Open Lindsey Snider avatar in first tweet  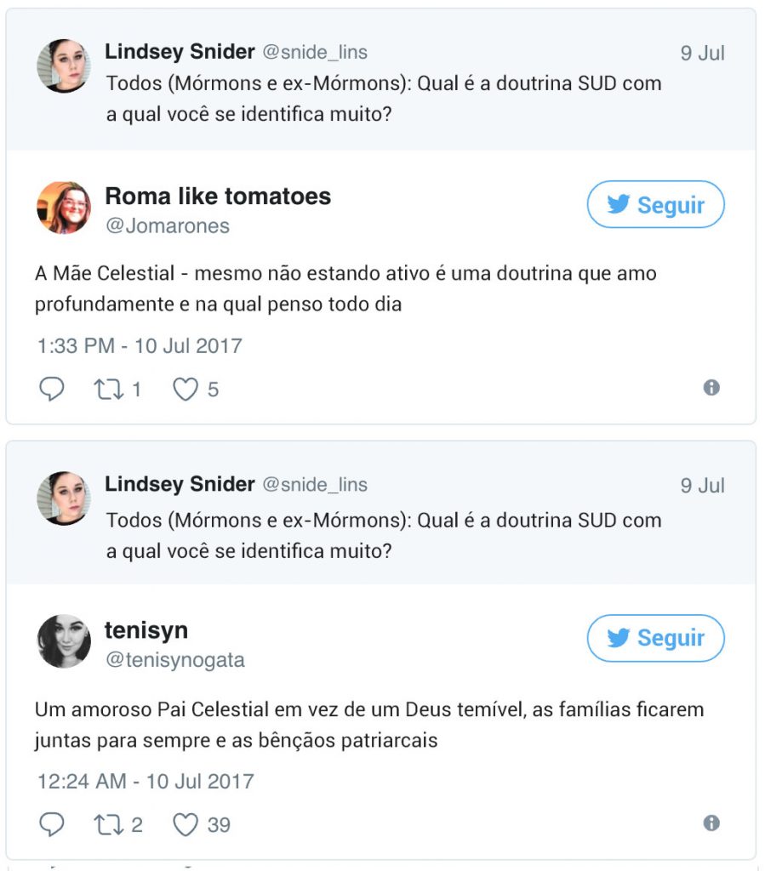coord(64,65)
